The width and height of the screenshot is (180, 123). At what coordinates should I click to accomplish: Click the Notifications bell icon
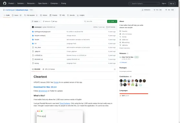pos(143,10)
